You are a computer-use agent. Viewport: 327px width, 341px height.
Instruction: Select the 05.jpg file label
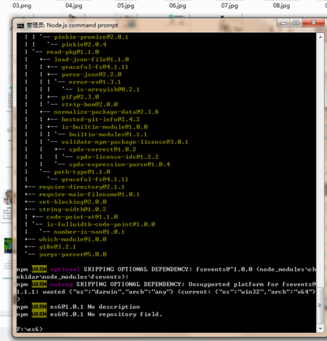click(126, 5)
